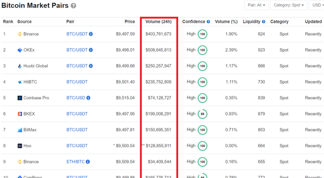
Task: Click the volume percentage 0.93%
Action: pyautogui.click(x=231, y=114)
